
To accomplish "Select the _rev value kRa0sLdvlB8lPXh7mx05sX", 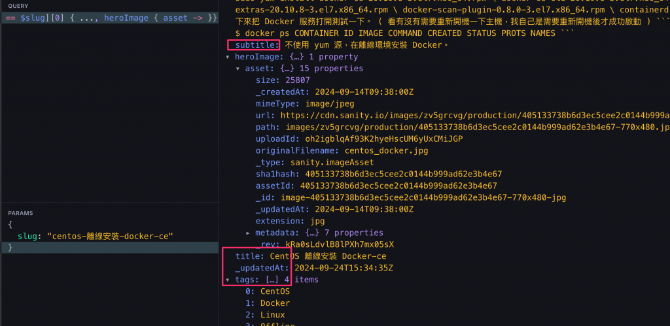I will (340, 244).
